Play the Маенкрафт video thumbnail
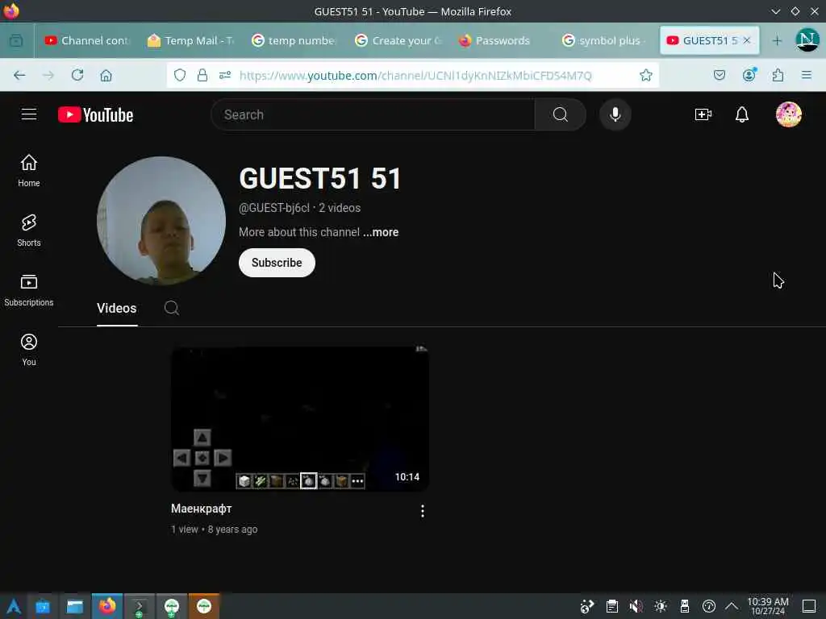This screenshot has width=826, height=619. pos(300,419)
